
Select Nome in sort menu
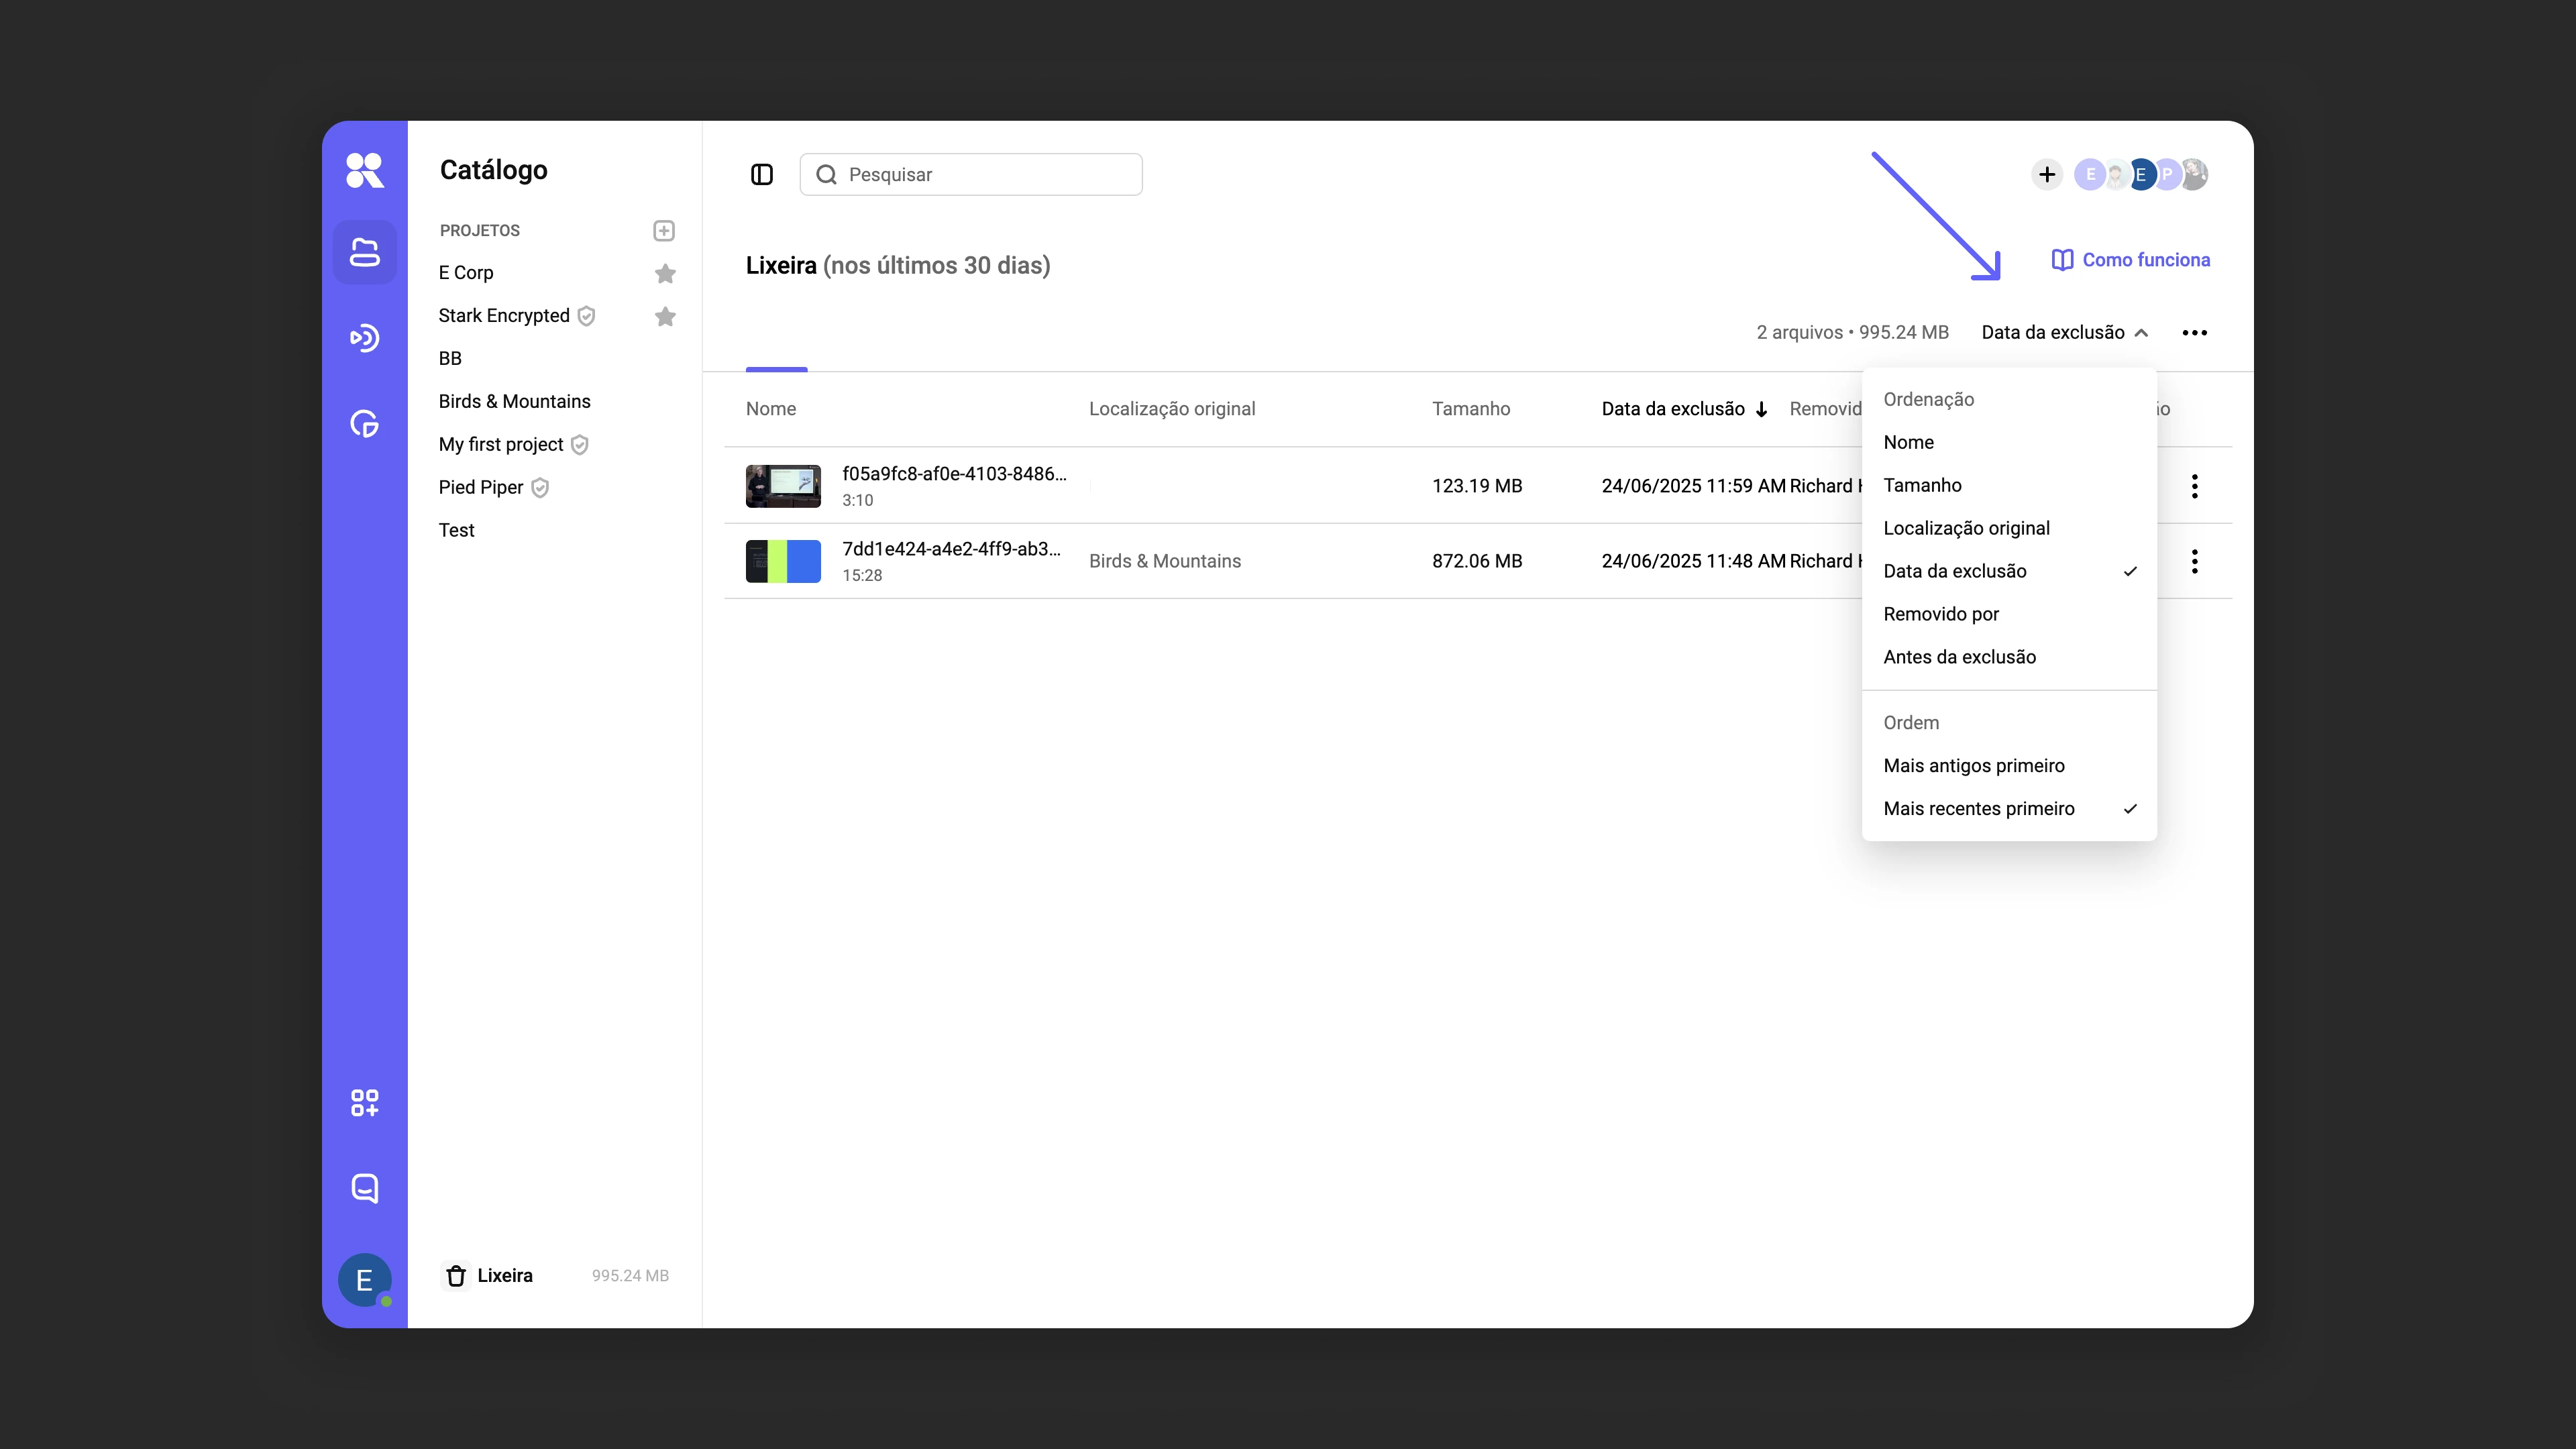point(2009,443)
